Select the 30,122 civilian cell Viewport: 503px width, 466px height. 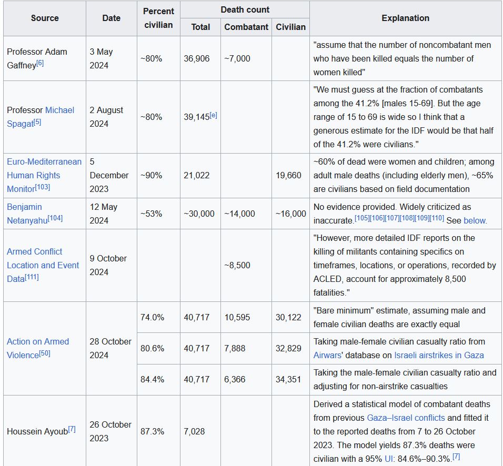coord(290,317)
